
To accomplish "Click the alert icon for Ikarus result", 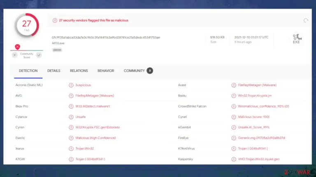I will (71, 149).
